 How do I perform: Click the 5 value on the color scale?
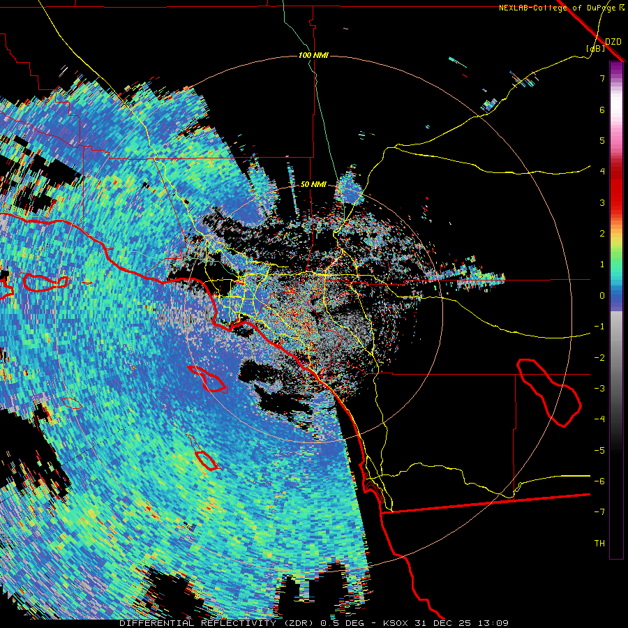pyautogui.click(x=602, y=140)
